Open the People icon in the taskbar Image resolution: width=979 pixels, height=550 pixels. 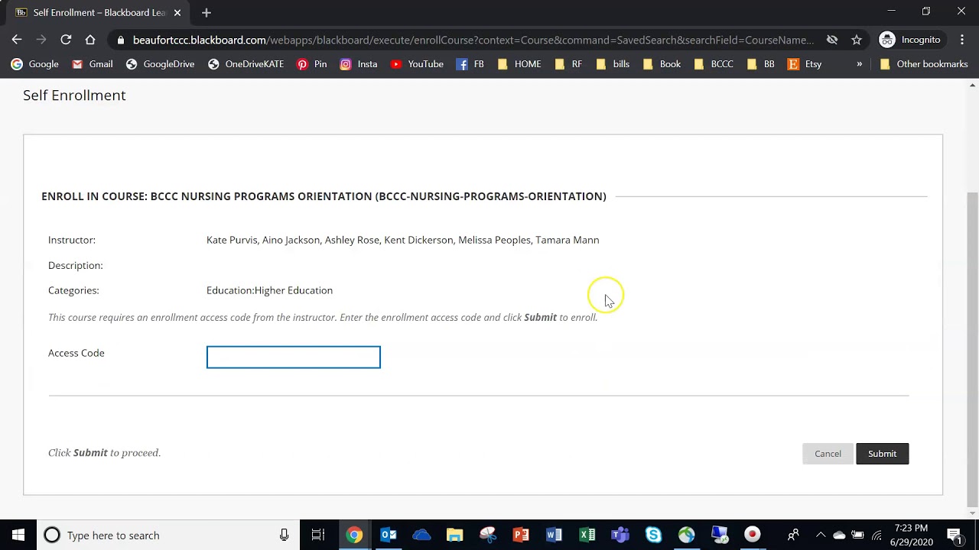793,535
